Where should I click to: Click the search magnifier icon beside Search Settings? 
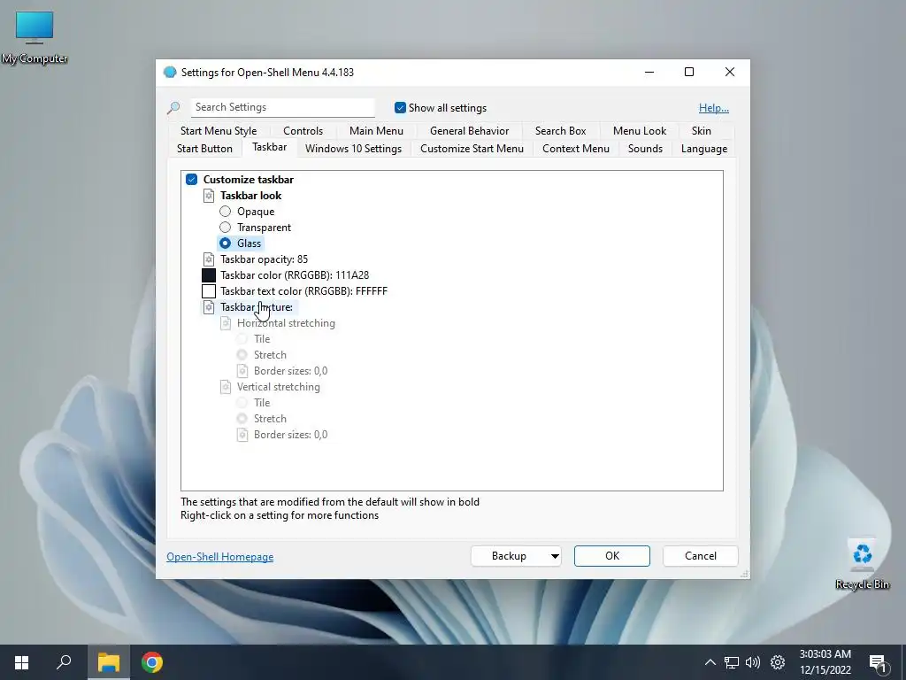coord(173,107)
